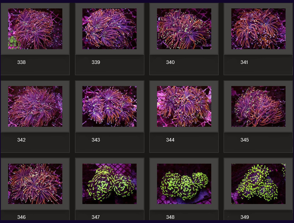Image resolution: width=294 pixels, height=223 pixels.
Task: Open coral thumbnail numbered 343
Action: point(110,106)
